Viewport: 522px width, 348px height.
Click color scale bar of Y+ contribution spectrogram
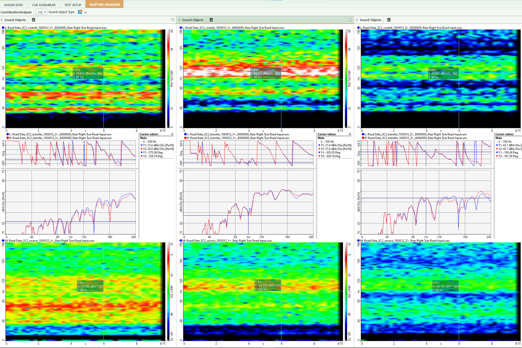point(346,79)
